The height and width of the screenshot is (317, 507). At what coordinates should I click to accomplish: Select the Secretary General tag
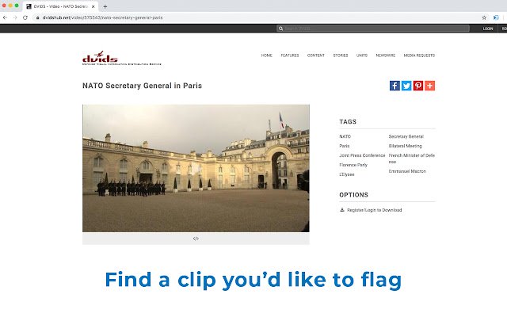[x=406, y=136]
